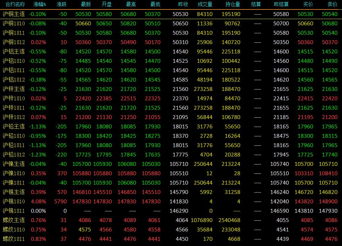
Task: Select the 沪铜主连 contract row
Action: coord(171,14)
